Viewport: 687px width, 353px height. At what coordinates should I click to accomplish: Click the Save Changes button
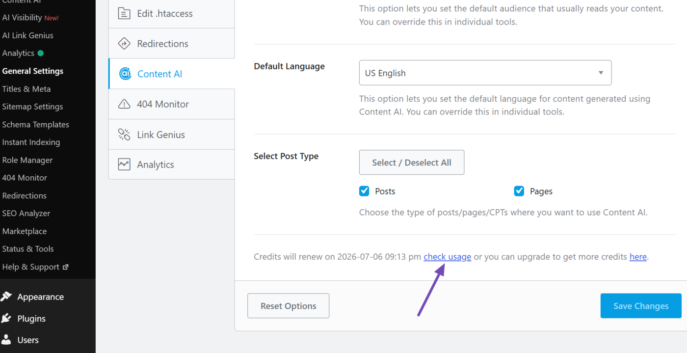click(x=641, y=306)
